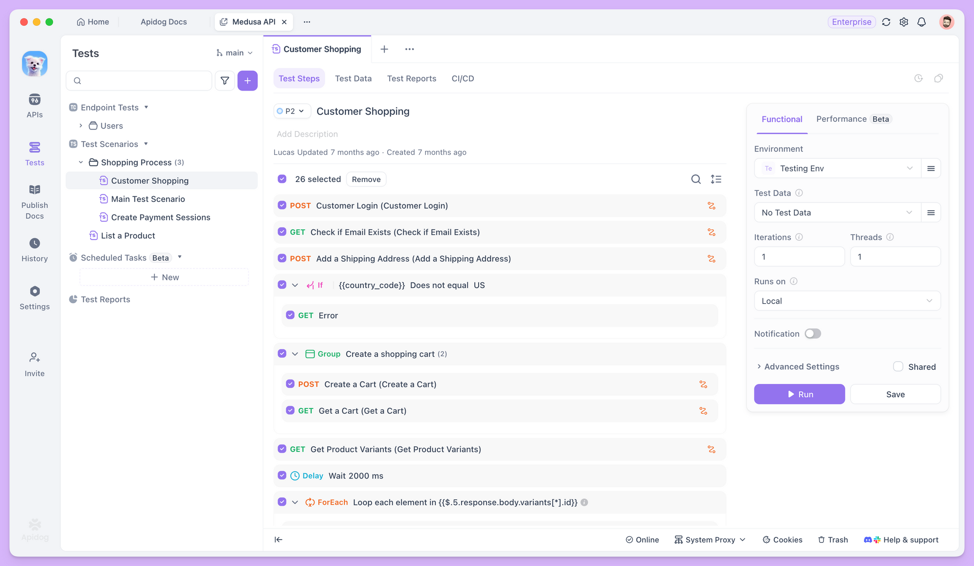Open the search within test steps
This screenshot has height=566, width=974.
(x=696, y=179)
